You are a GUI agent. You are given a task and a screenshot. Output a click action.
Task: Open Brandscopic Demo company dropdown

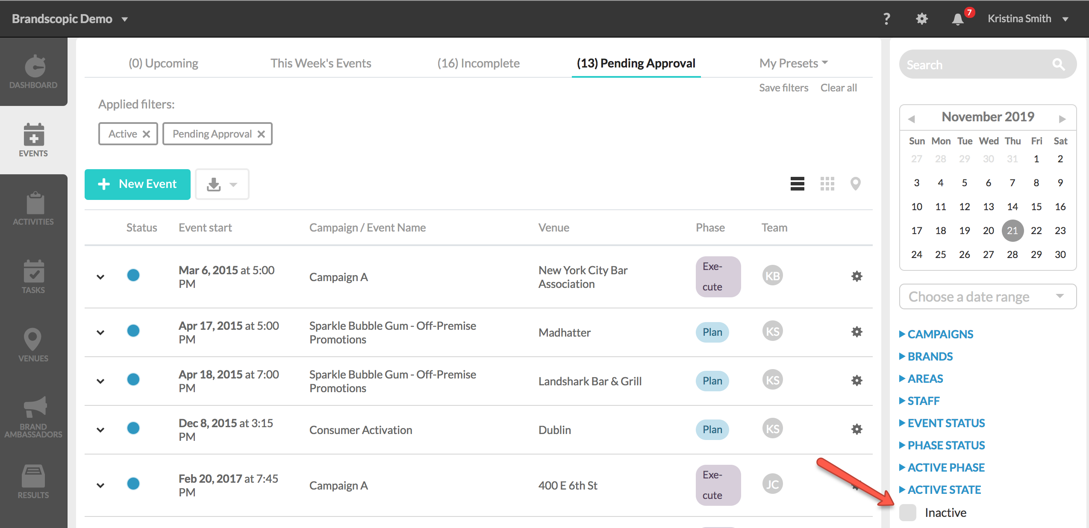click(x=70, y=19)
